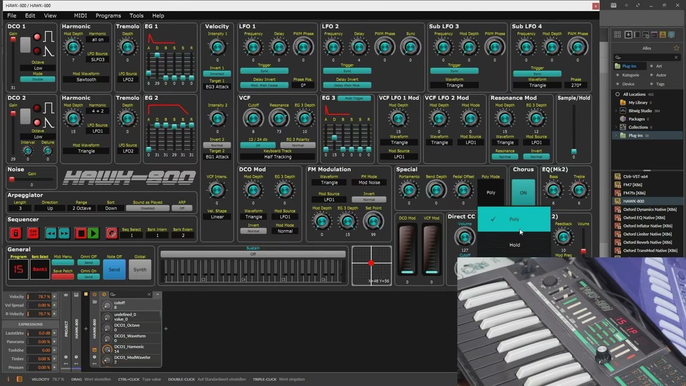Start the Sequencer with the green play button
The image size is (686, 386).
[x=93, y=233]
